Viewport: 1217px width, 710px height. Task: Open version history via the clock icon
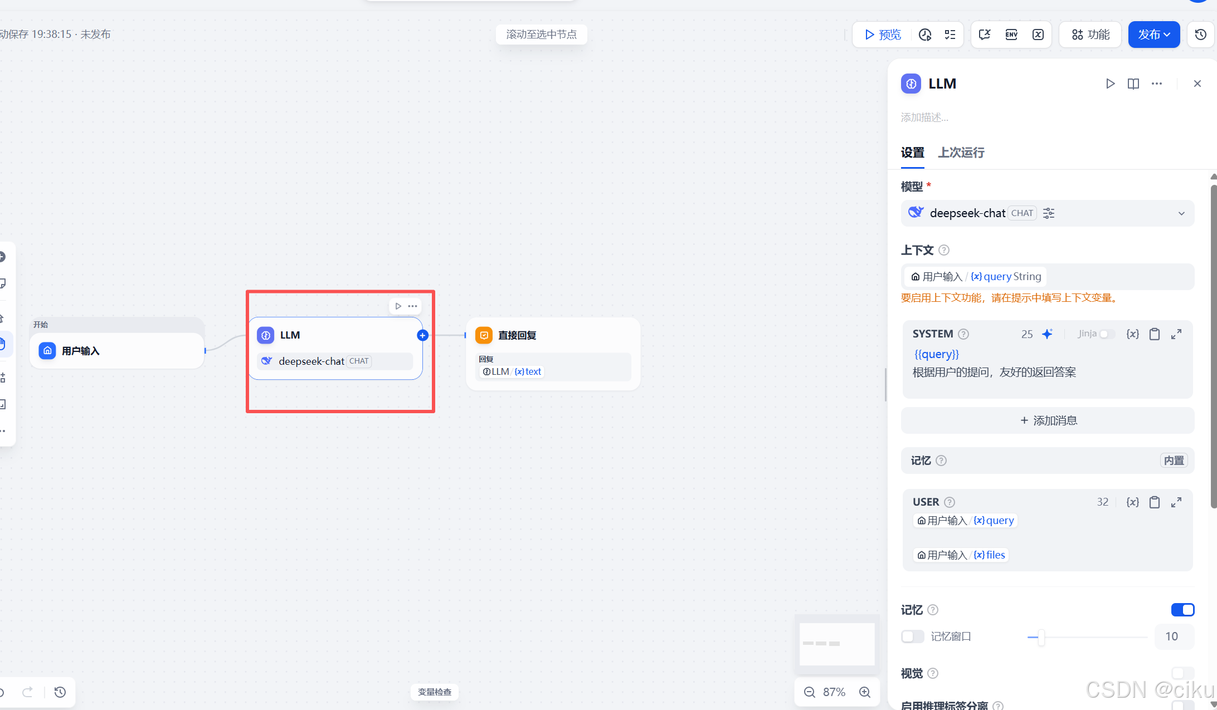1200,34
